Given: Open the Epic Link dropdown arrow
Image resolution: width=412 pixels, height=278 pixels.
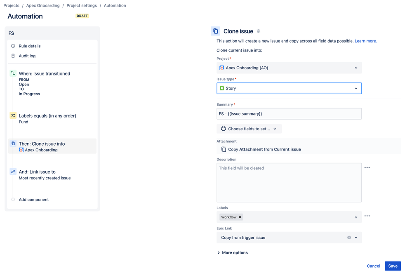Looking at the screenshot, I should point(356,238).
